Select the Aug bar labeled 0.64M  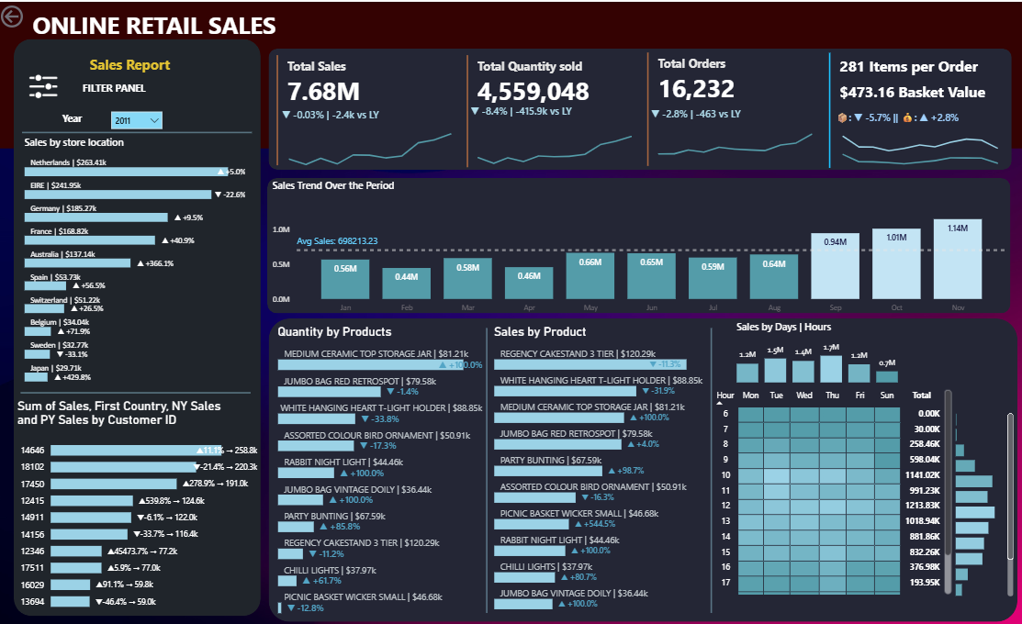pyautogui.click(x=774, y=277)
